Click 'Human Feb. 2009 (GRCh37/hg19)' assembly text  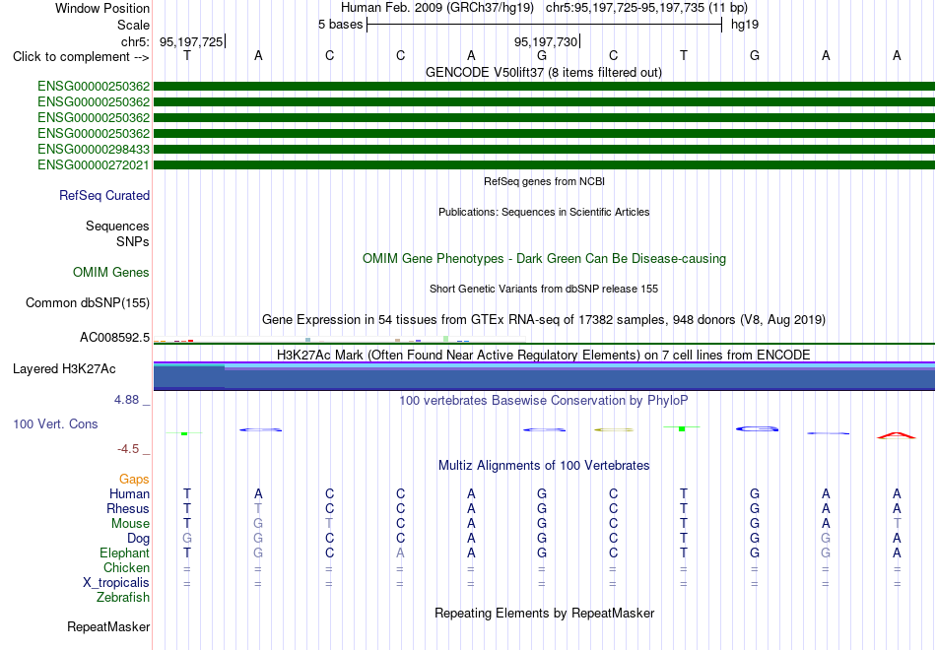[x=436, y=8]
